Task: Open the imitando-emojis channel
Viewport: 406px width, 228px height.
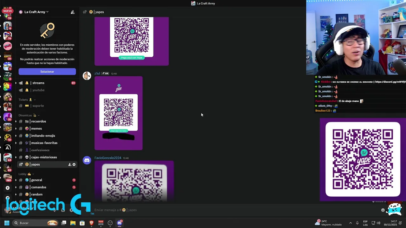Action: tap(46, 136)
